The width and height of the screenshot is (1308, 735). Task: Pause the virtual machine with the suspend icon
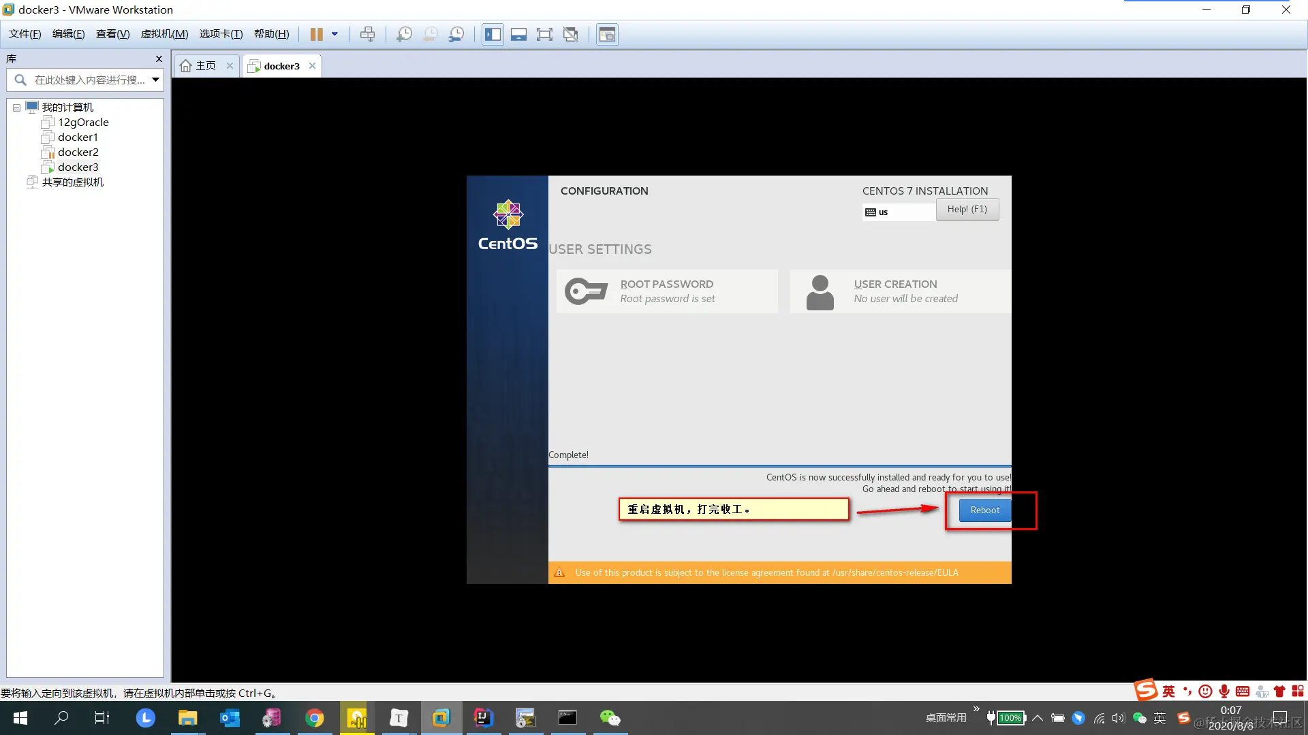316,34
